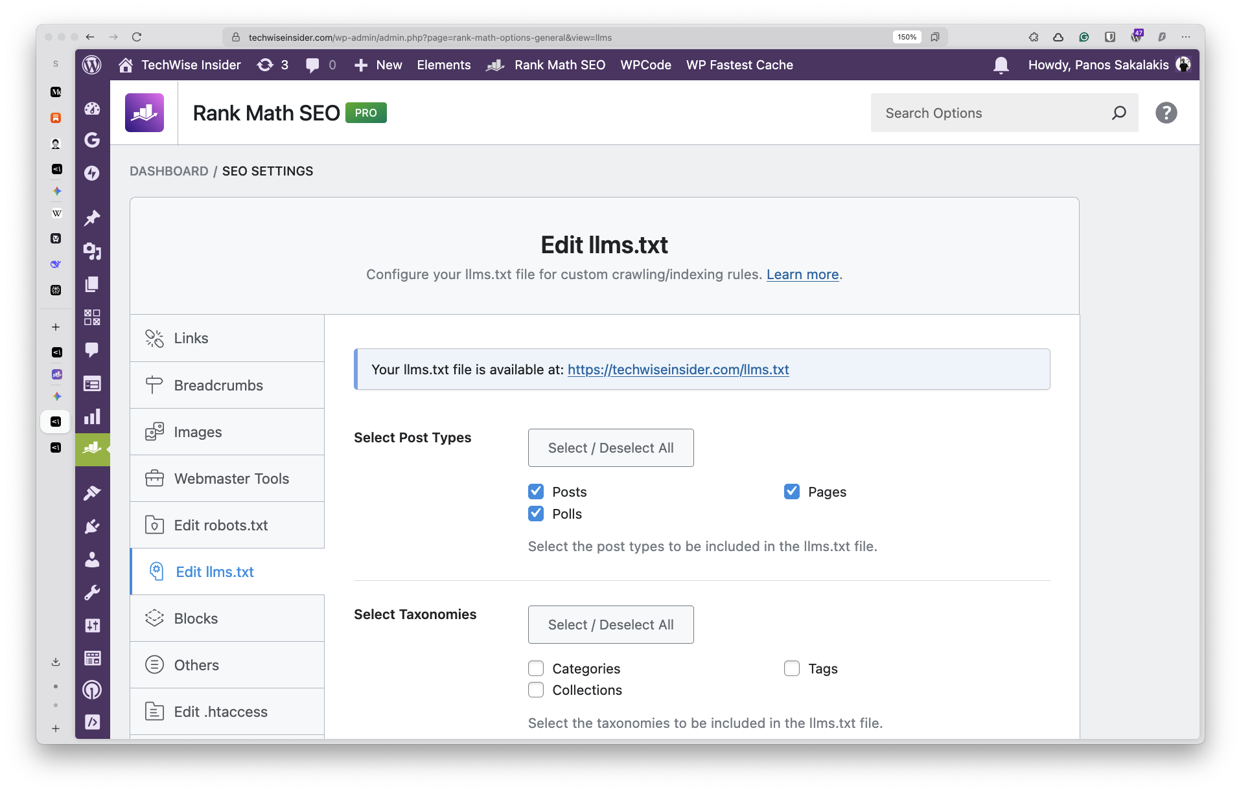Open the 150% zoom level indicator
Viewport: 1241px width, 792px height.
(x=907, y=37)
